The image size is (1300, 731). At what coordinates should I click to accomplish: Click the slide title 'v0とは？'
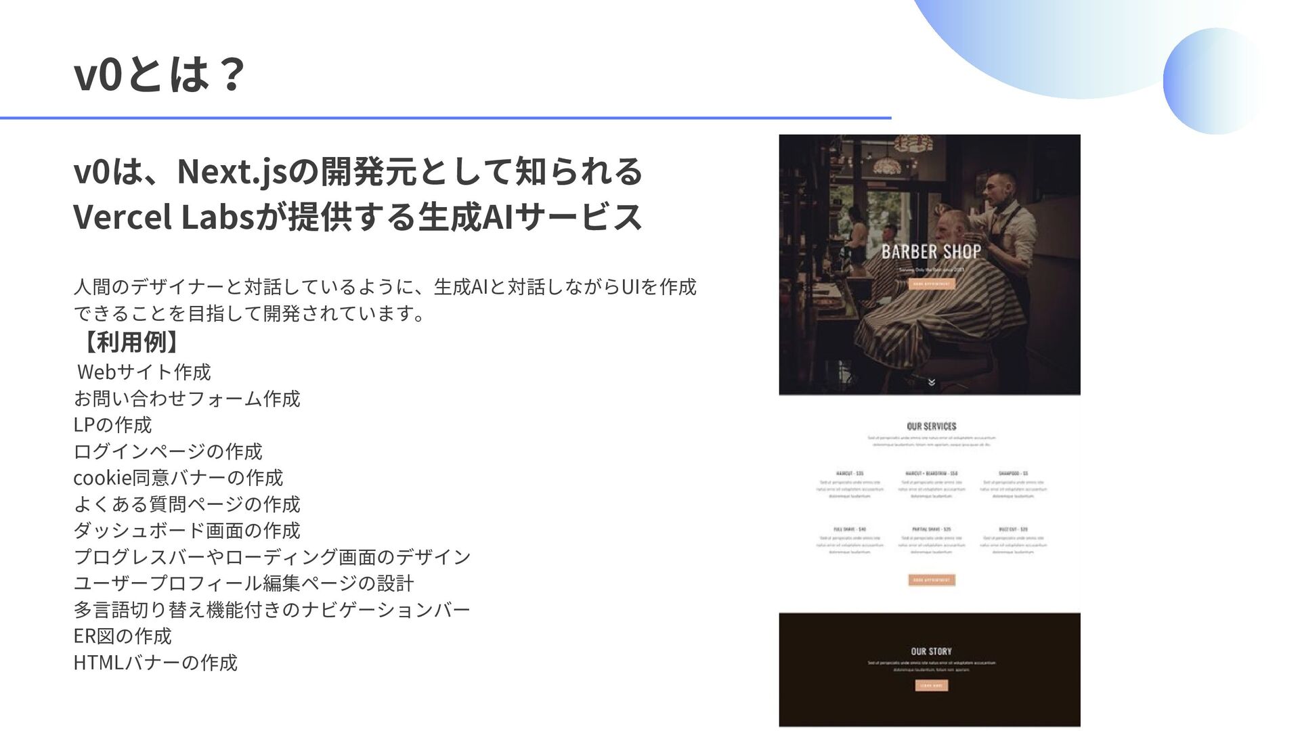click(x=159, y=74)
